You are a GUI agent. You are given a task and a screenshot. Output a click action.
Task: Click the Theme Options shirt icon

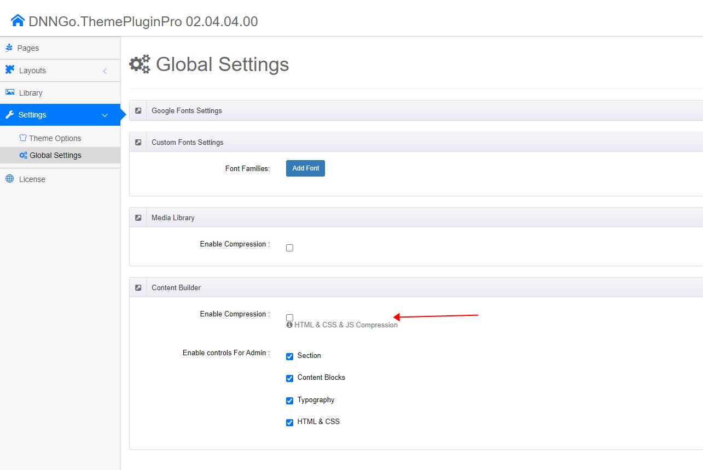[x=23, y=138]
